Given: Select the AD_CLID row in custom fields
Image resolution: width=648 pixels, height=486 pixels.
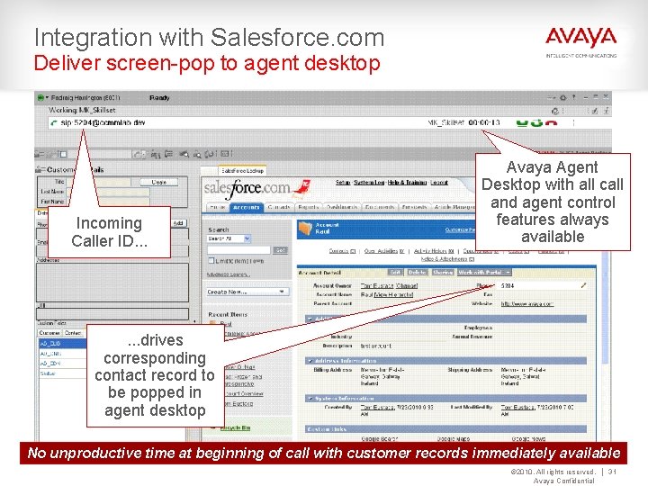Looking at the screenshot, I should [62, 344].
